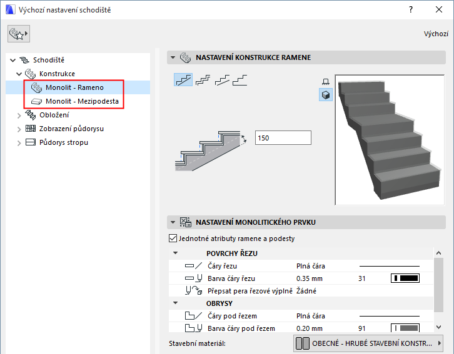Select Zobrazení půdorysu in the tree

[71, 129]
